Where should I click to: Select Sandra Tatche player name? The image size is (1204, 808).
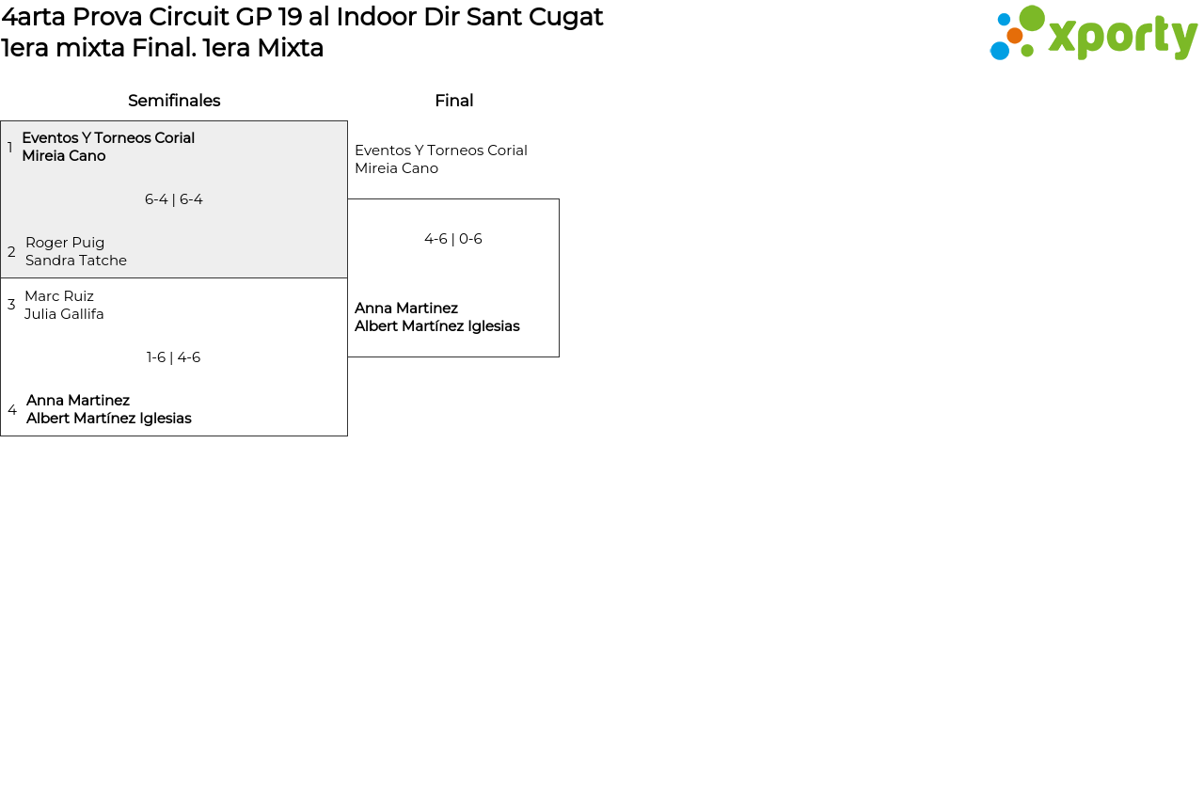click(76, 261)
